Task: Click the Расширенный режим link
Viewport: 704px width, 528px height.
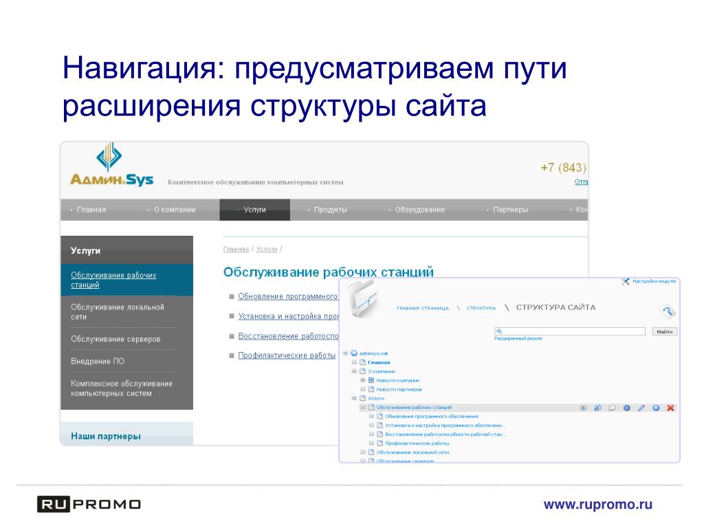Action: (x=518, y=338)
